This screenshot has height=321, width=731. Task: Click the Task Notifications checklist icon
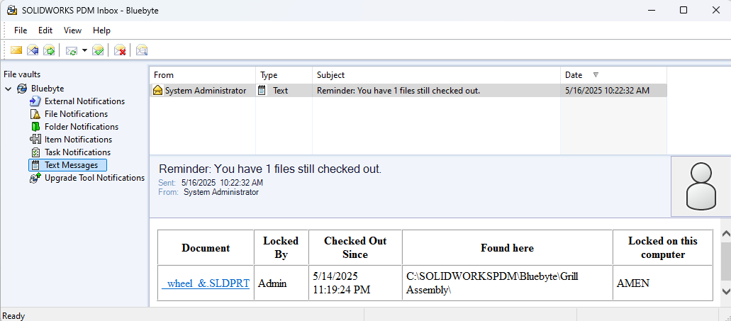click(x=35, y=152)
